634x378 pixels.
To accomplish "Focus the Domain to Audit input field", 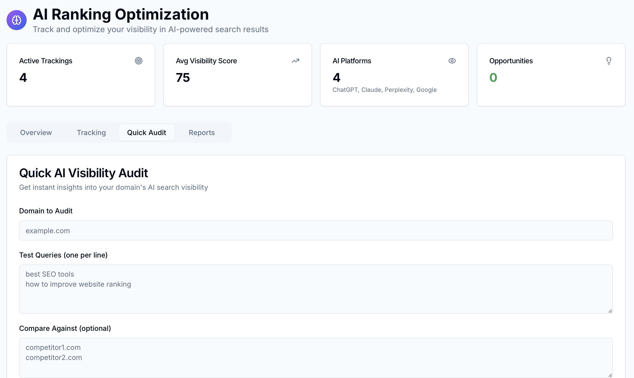I will 315,230.
